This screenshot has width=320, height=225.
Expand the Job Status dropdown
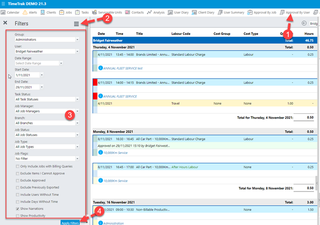[77, 135]
